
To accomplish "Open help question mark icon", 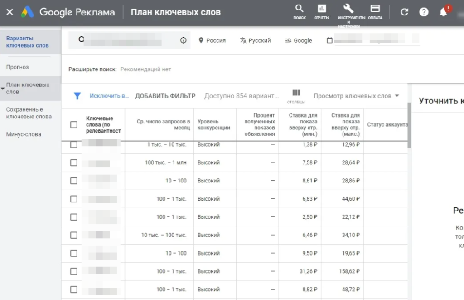I will pos(424,12).
